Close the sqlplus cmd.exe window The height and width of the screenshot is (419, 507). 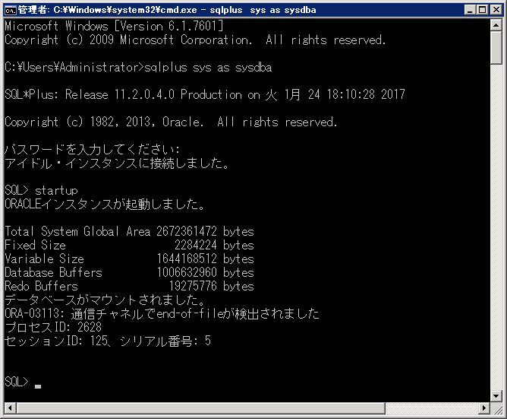click(493, 10)
